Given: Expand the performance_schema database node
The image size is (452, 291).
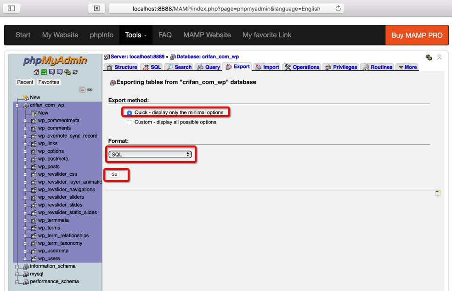Looking at the screenshot, I should point(17,282).
